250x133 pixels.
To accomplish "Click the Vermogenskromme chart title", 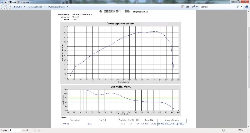I will point(121,24).
